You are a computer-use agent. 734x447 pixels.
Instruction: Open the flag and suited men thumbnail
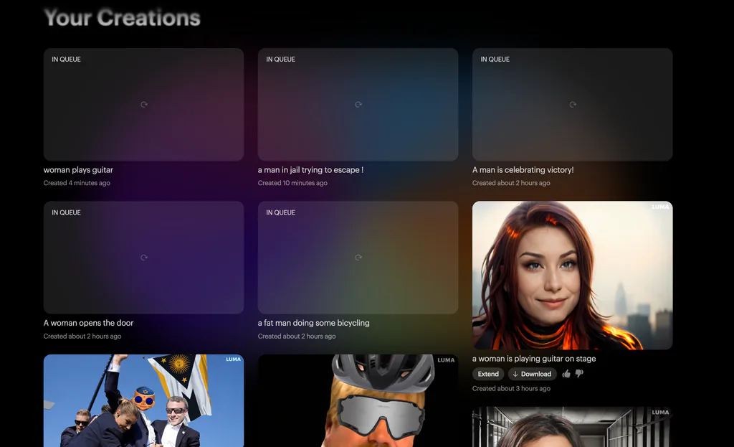pos(143,400)
